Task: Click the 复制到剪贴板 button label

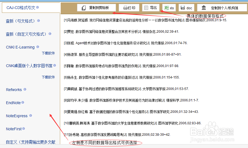Action: [99, 8]
